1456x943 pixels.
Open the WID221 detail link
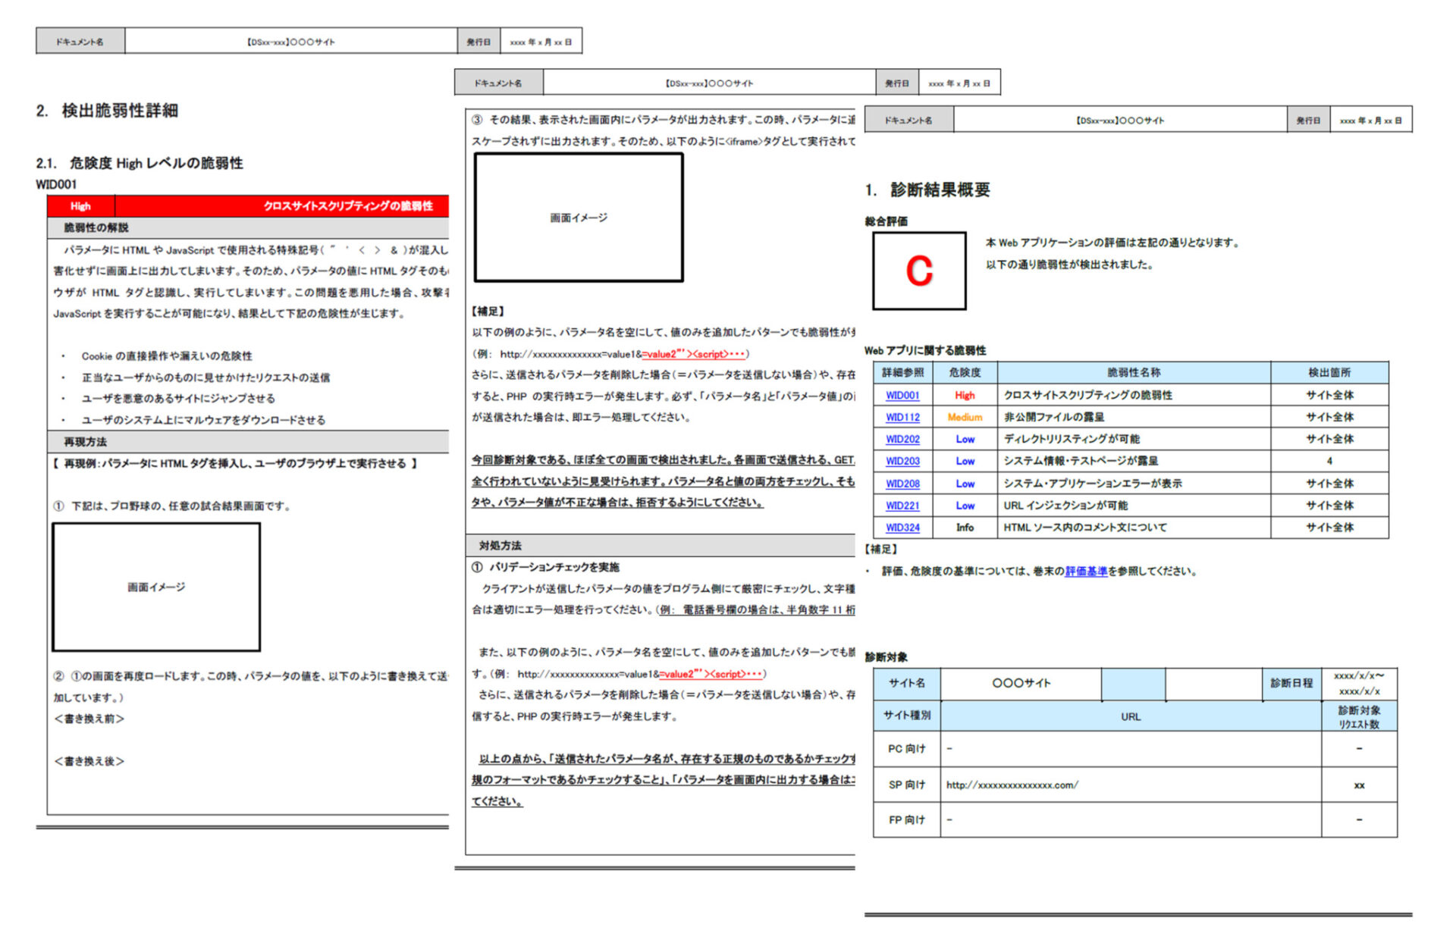tap(902, 506)
